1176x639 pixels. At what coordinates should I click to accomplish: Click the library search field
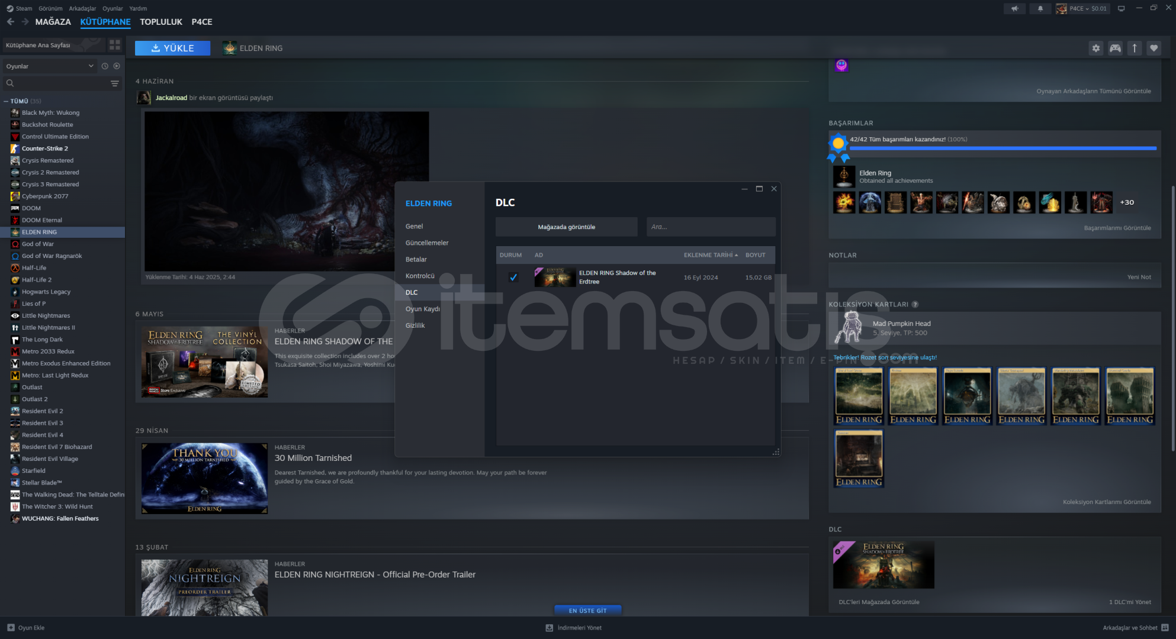56,83
